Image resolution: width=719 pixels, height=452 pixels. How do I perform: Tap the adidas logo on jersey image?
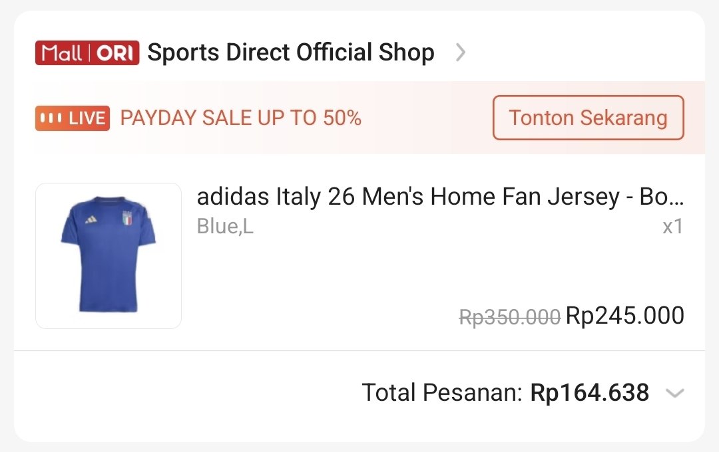(91, 219)
